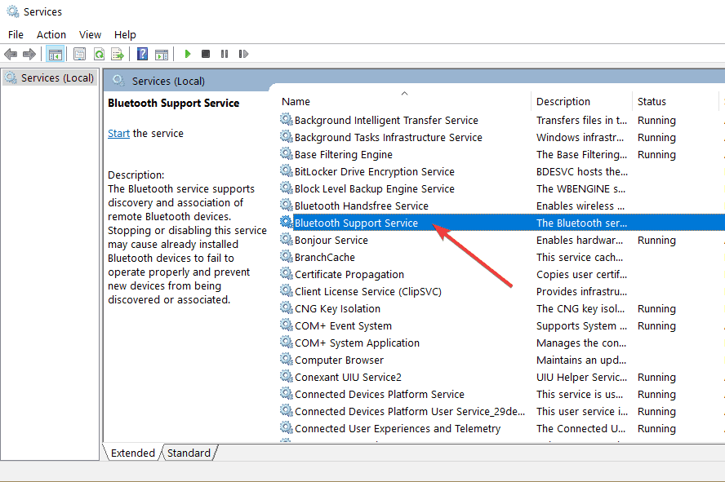Toggle the Show/Hide Console Tree icon
Image resolution: width=725 pixels, height=482 pixels.
[55, 55]
